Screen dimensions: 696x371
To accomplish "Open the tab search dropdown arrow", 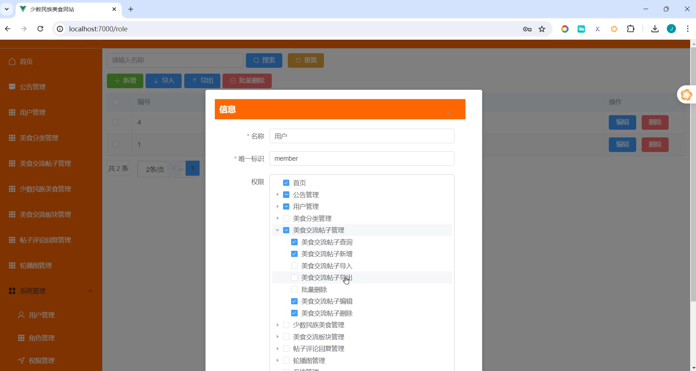I will tap(7, 9).
